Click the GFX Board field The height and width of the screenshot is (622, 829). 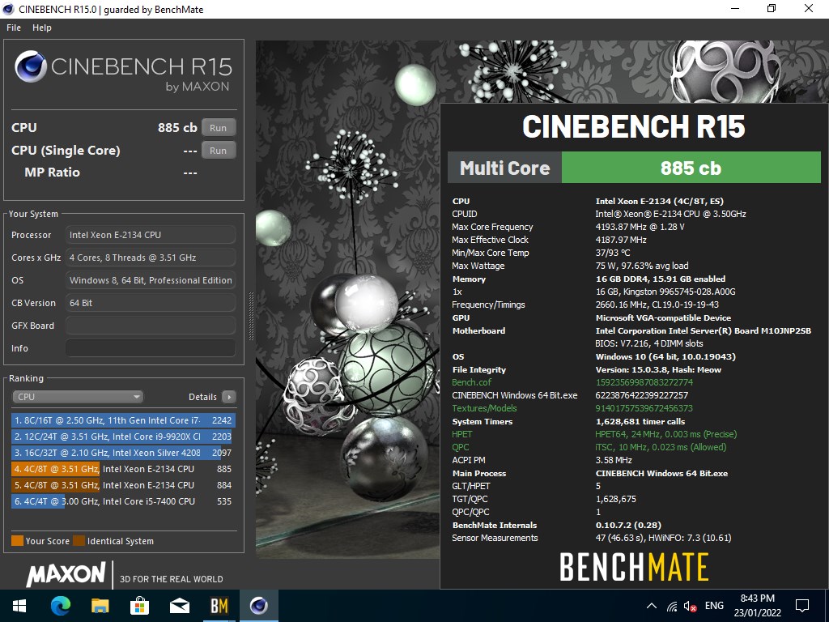pos(151,326)
